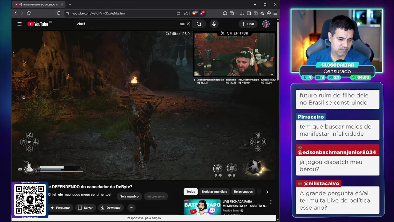The width and height of the screenshot is (394, 222).
Task: Click the Pirraceiro chat username
Action: (311, 117)
